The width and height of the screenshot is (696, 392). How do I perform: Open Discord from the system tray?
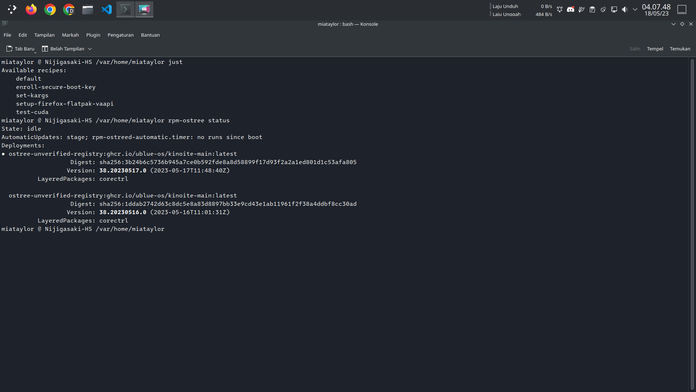571,9
